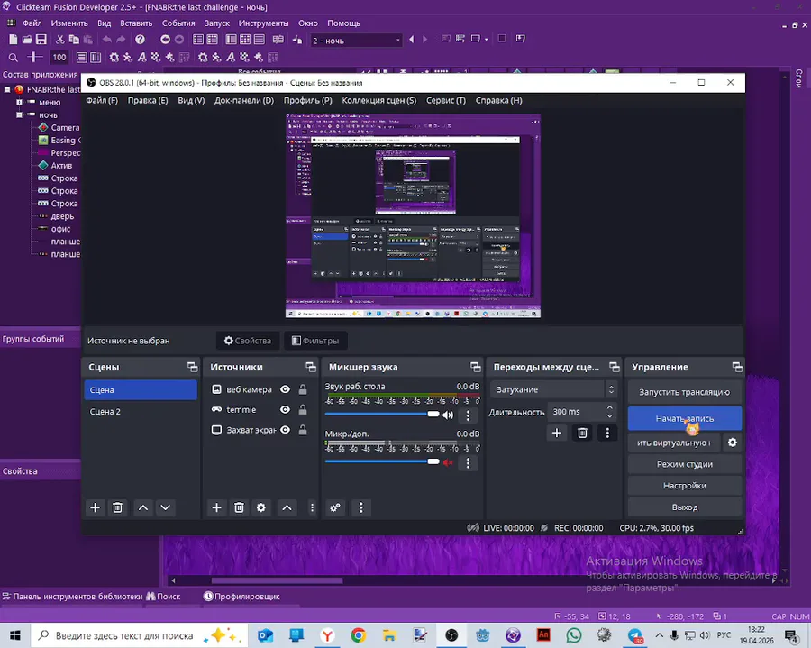The width and height of the screenshot is (811, 648).
Task: Open OBS Настройки
Action: 684,486
